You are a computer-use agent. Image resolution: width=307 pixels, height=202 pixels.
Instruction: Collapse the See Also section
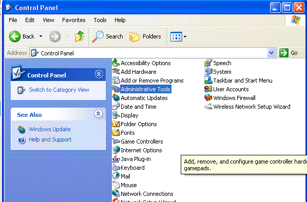[99, 113]
